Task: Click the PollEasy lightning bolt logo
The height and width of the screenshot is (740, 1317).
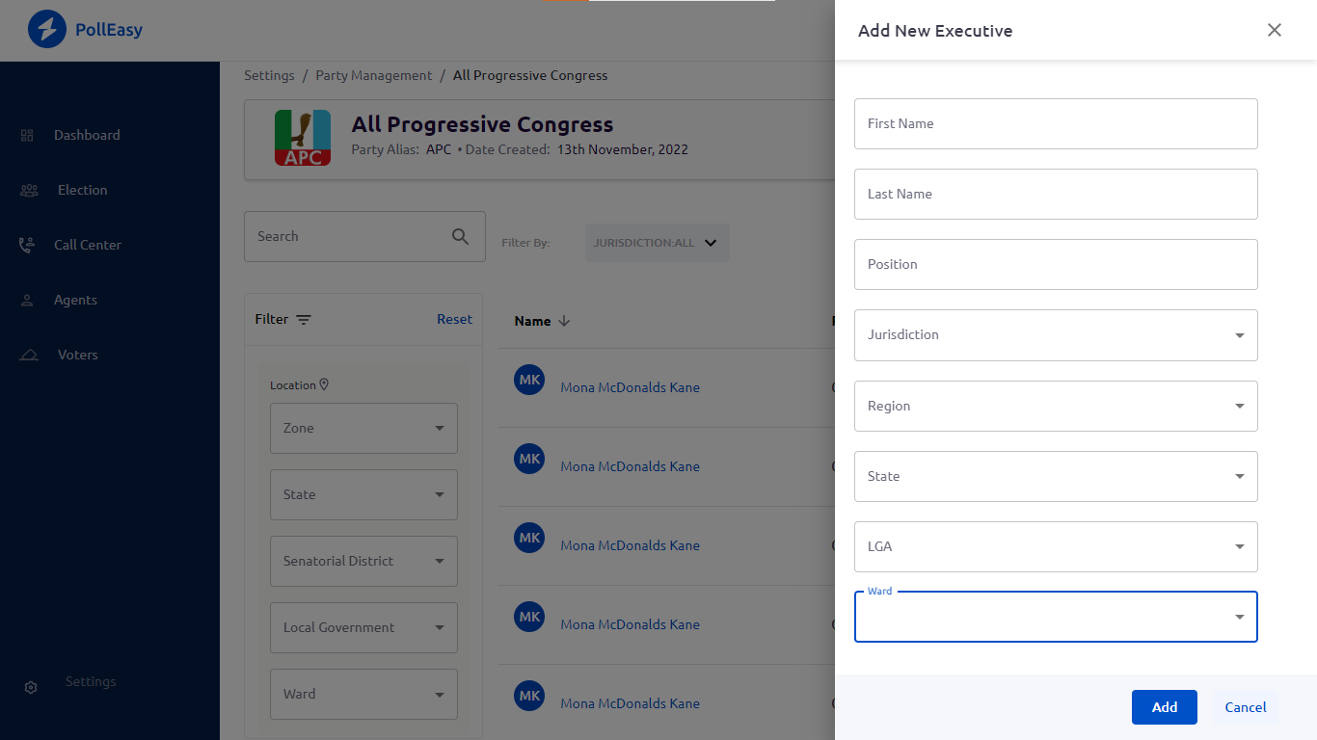Action: tap(46, 30)
